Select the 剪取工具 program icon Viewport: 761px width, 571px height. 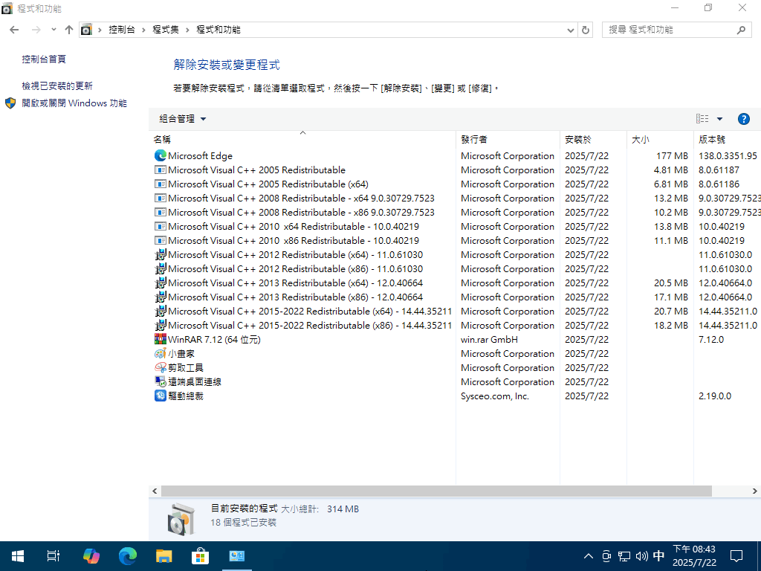point(161,367)
